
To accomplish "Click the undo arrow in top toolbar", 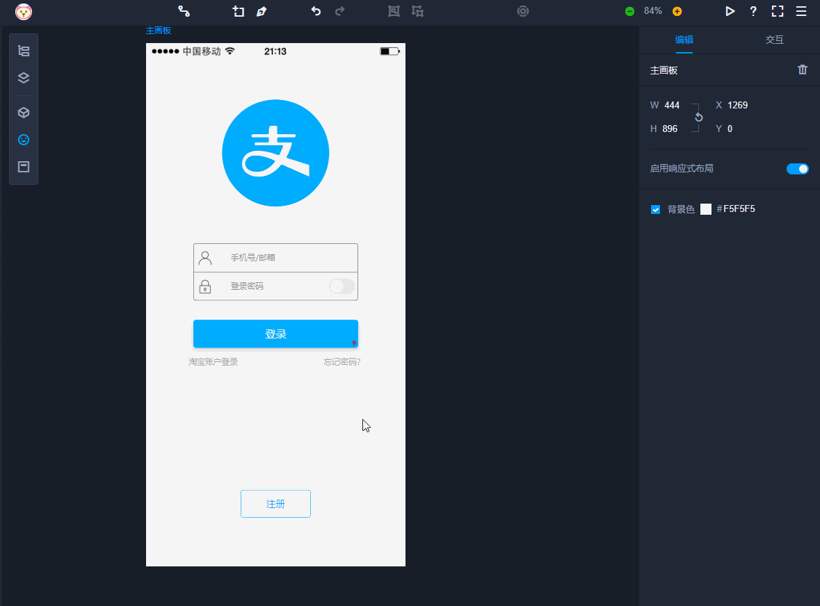I will [316, 11].
